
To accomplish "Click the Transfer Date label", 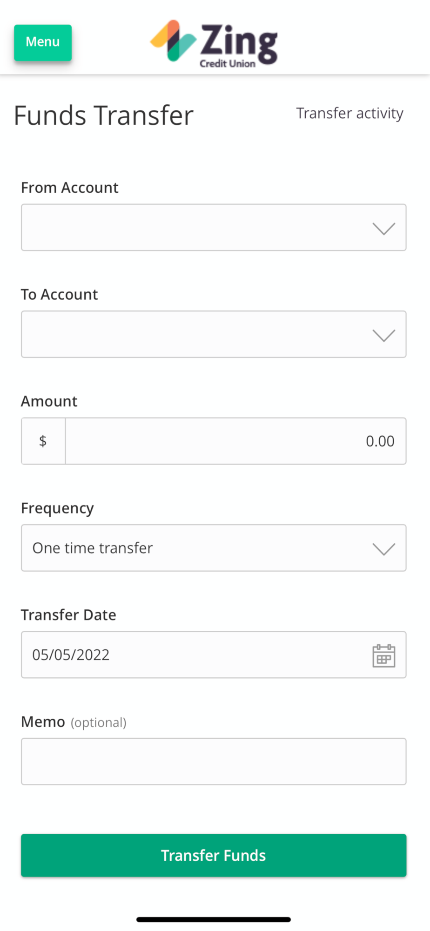I will click(68, 615).
